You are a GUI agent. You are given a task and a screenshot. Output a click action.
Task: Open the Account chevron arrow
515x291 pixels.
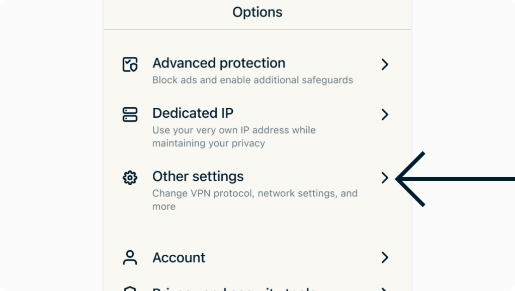pyautogui.click(x=385, y=258)
